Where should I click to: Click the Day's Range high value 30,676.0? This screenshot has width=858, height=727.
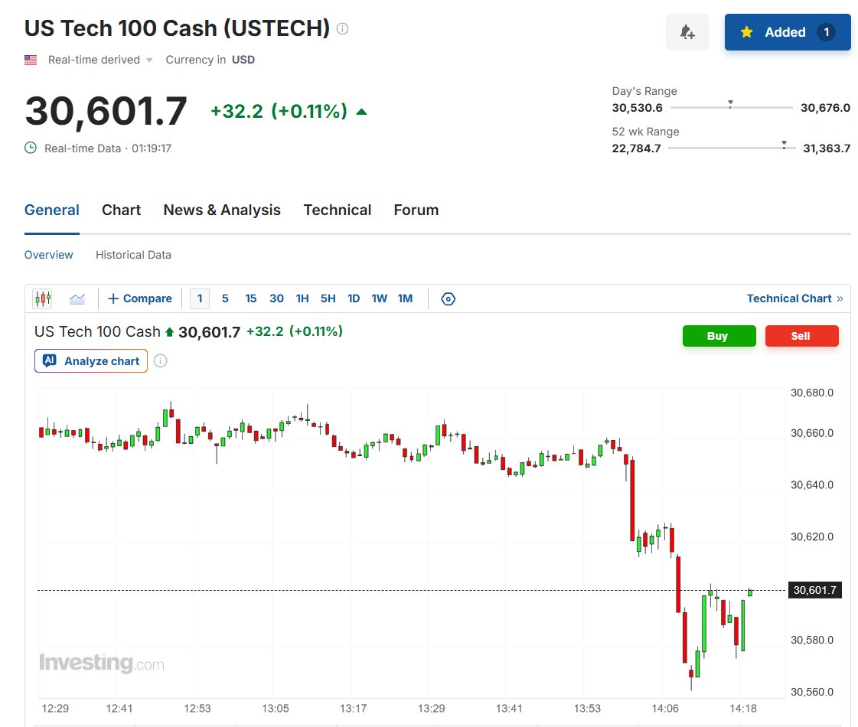click(x=825, y=108)
